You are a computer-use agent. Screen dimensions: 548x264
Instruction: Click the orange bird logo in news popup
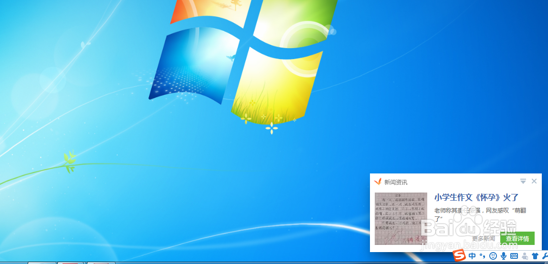point(378,182)
